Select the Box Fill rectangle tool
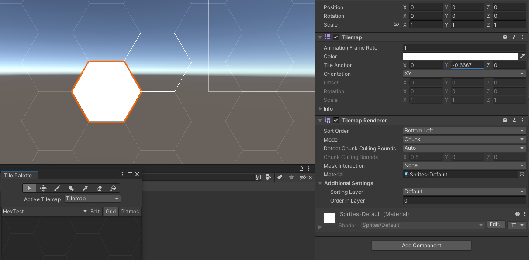 (x=71, y=188)
